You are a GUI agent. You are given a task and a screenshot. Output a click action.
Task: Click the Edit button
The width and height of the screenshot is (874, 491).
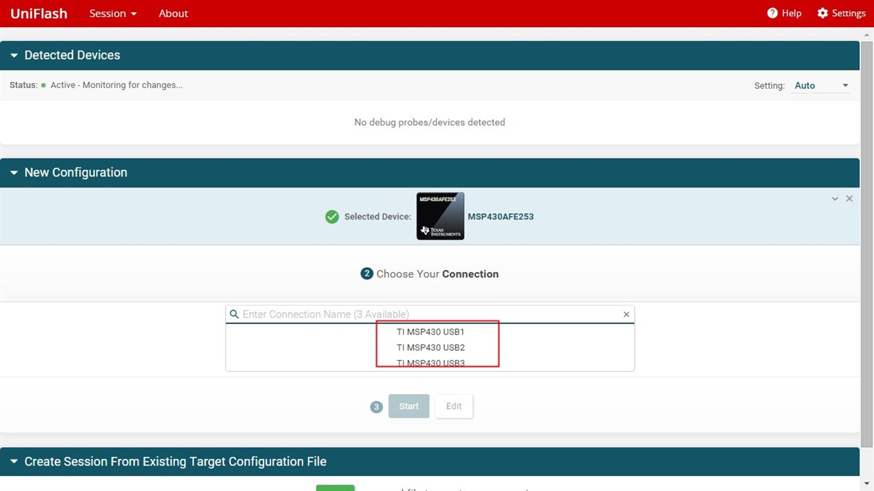(454, 406)
